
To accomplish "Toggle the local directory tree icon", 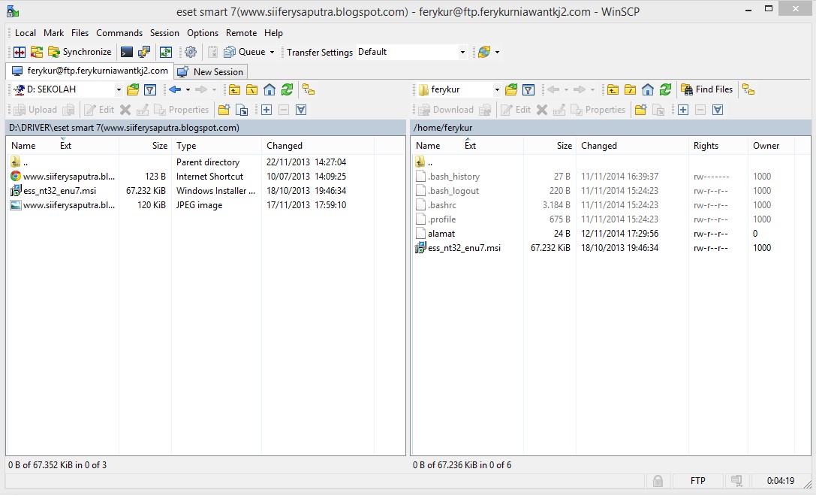I will pyautogui.click(x=309, y=89).
